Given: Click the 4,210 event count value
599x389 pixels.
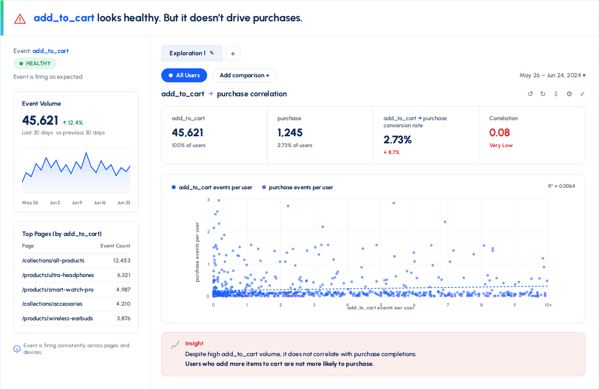Looking at the screenshot, I should [x=123, y=304].
